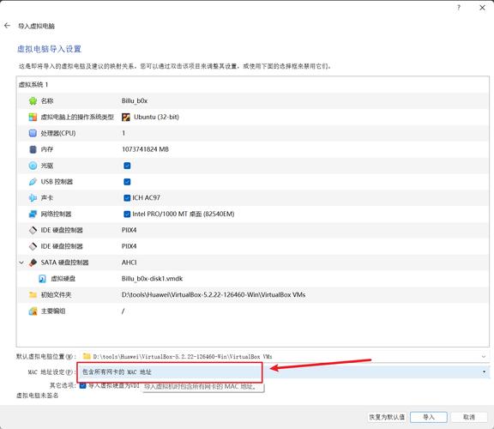Select the green name icon for Billu_b0x

pos(33,101)
